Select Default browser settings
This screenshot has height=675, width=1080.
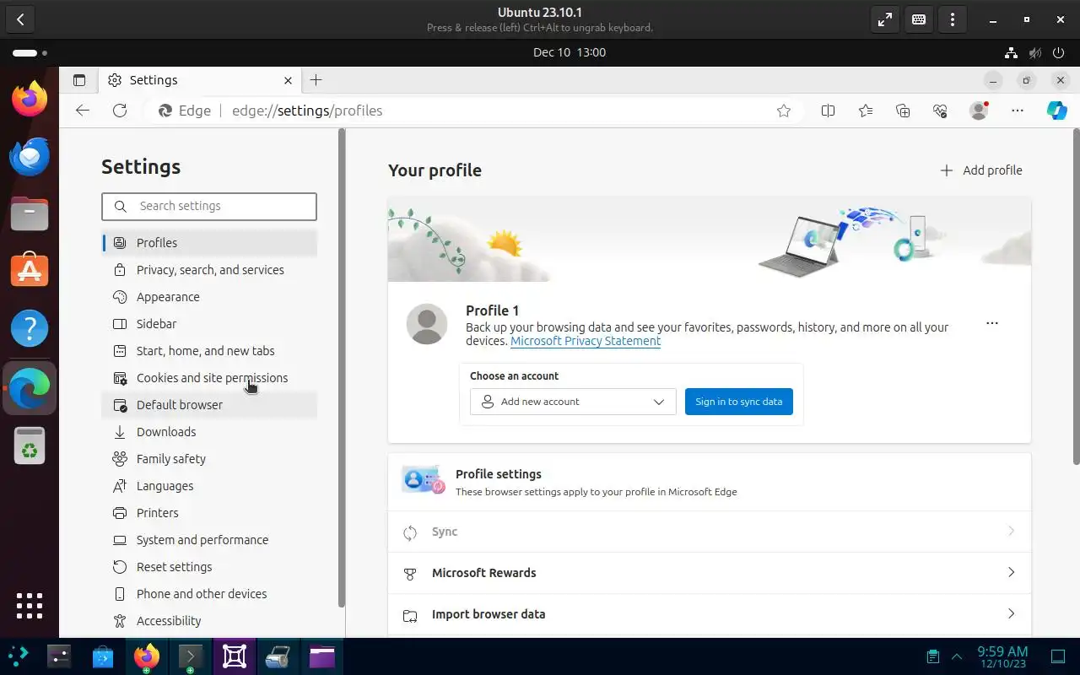click(x=209, y=405)
